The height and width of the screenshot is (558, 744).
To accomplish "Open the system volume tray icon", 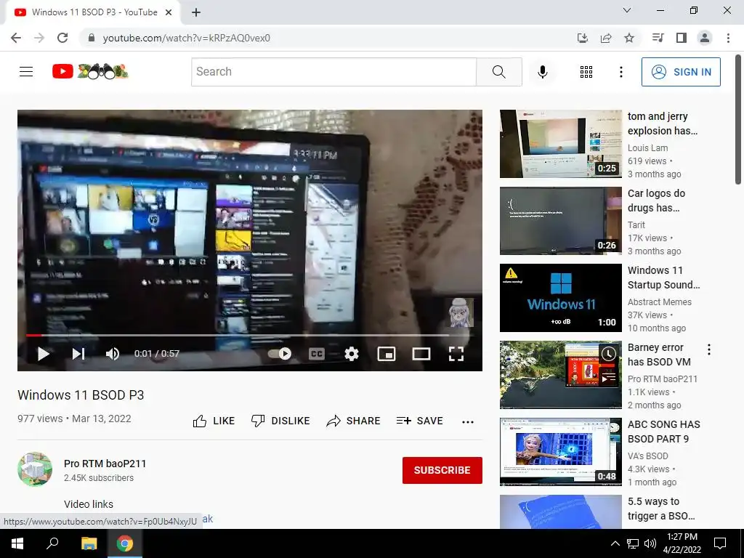I will tap(650, 543).
